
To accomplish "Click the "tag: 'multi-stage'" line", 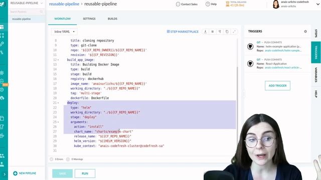I will pos(86,93).
